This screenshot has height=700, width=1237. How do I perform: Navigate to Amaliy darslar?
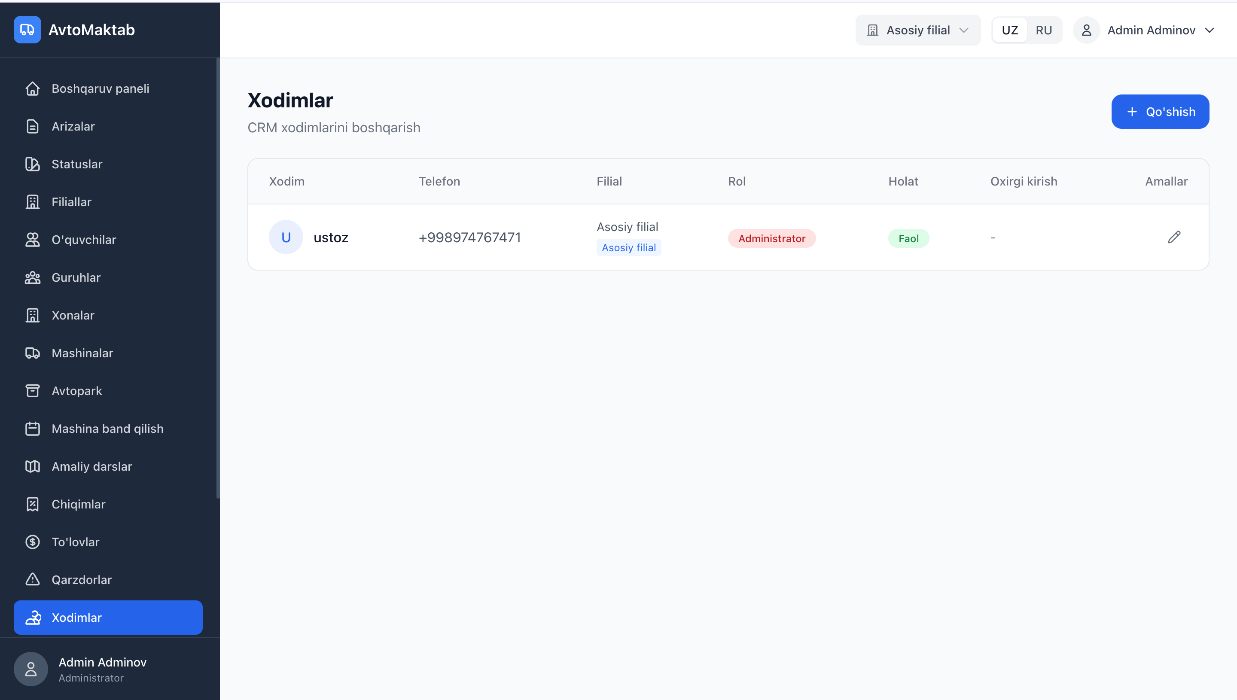tap(91, 466)
